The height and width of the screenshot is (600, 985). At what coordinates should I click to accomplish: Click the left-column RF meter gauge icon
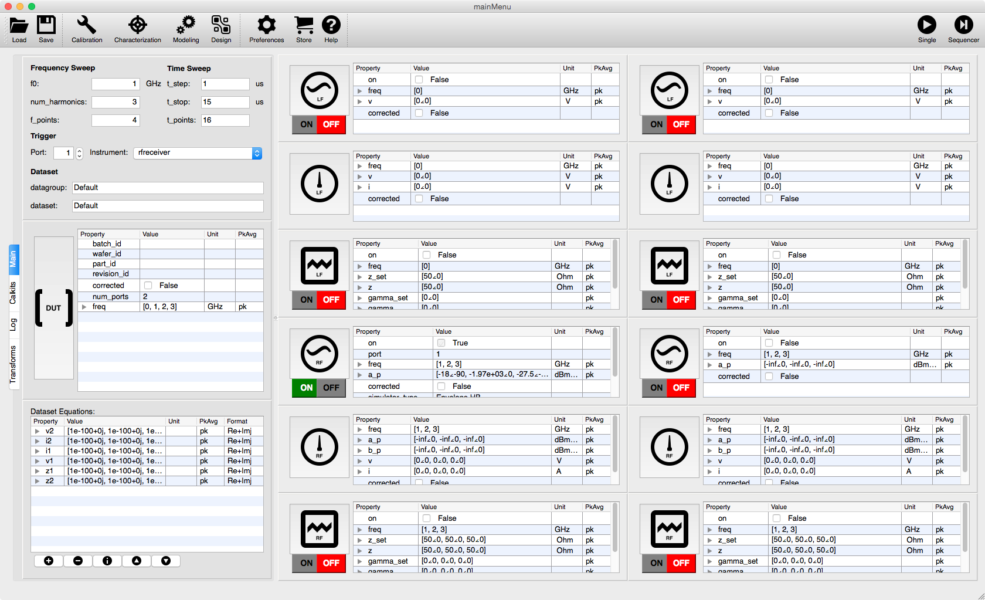(320, 447)
